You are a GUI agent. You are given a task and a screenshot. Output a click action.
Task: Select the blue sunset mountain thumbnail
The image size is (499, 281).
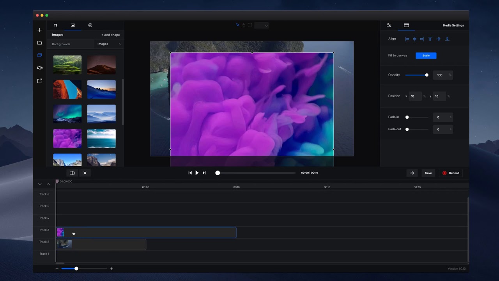coord(101,89)
